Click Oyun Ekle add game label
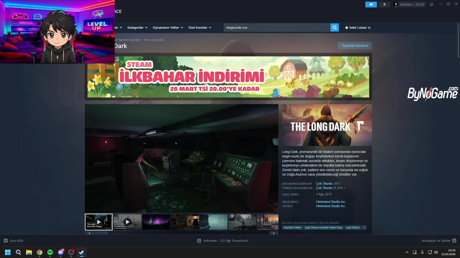 [16, 240]
